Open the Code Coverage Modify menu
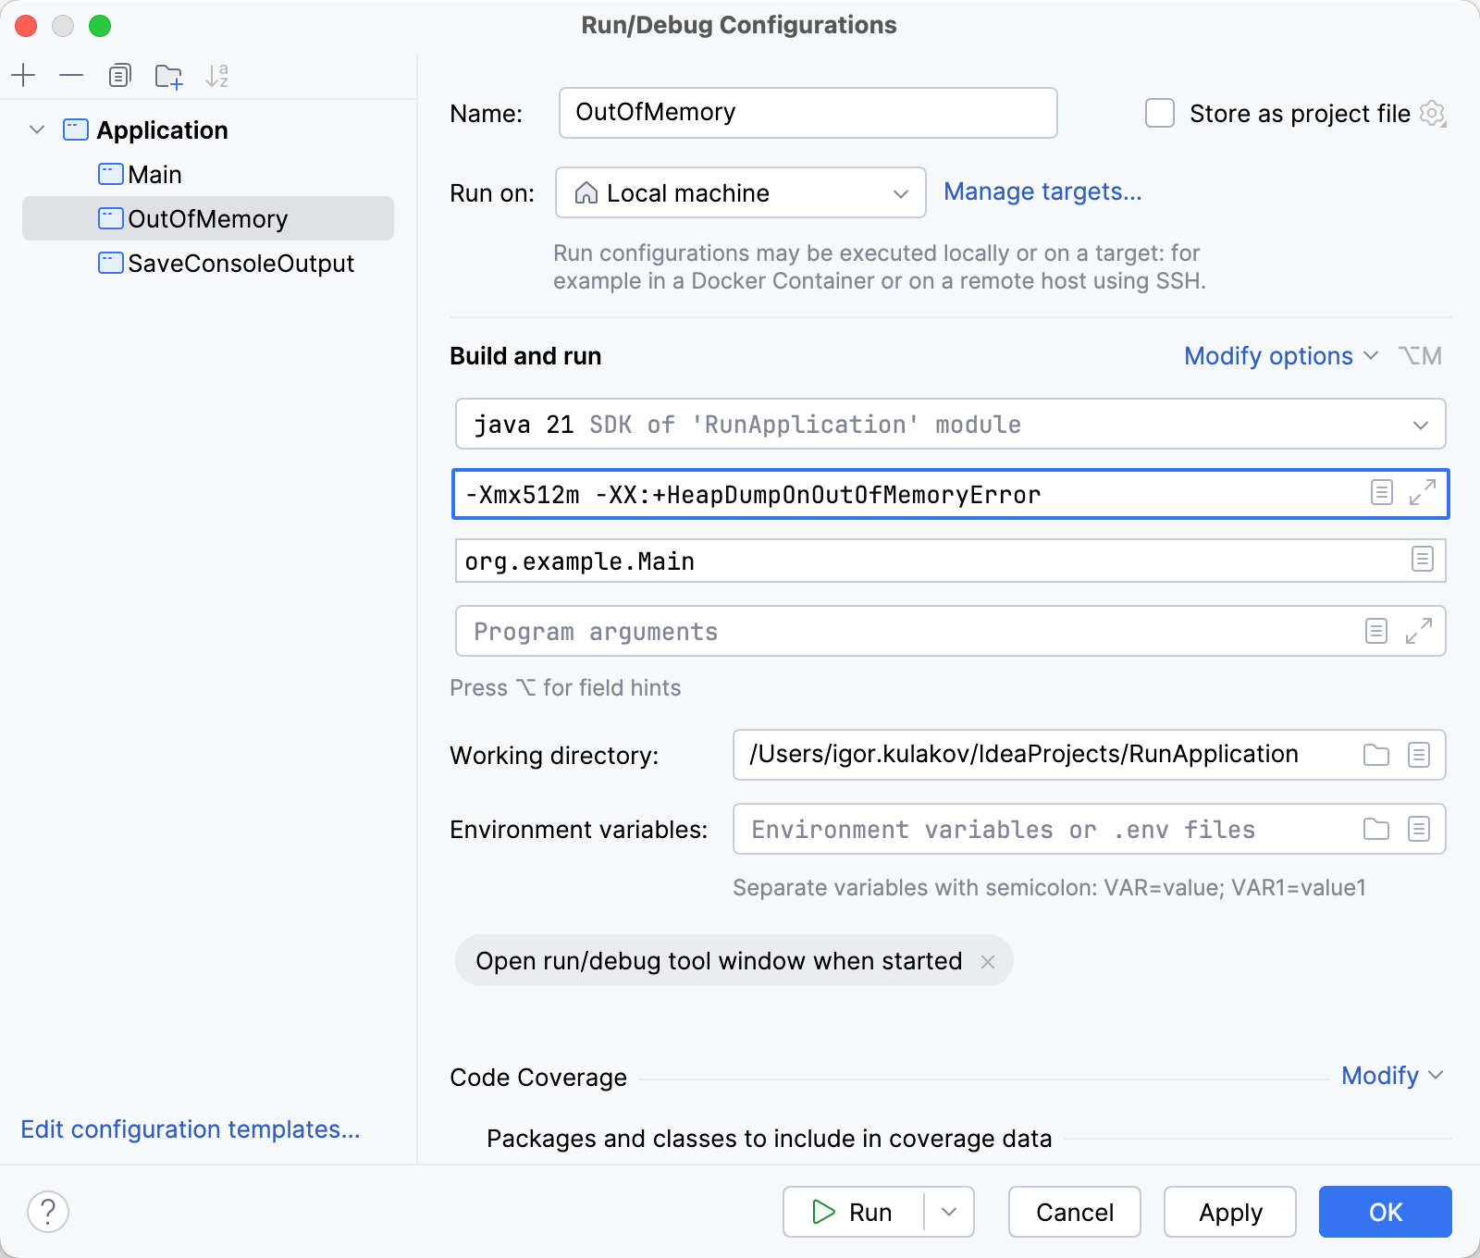Viewport: 1480px width, 1258px height. click(x=1390, y=1076)
